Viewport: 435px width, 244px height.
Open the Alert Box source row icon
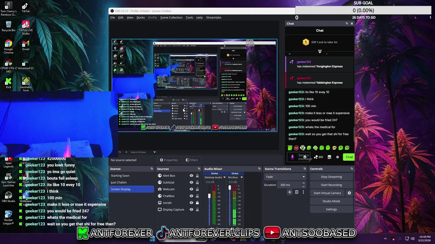pos(160,176)
